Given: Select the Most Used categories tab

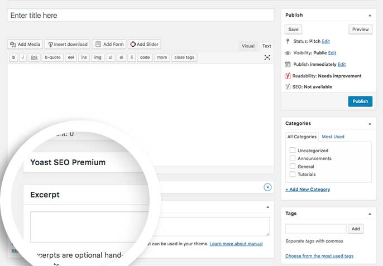Looking at the screenshot, I should tap(333, 137).
